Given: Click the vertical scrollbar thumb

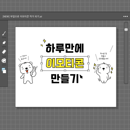Looking at the screenshot, I should click(x=126, y=30).
